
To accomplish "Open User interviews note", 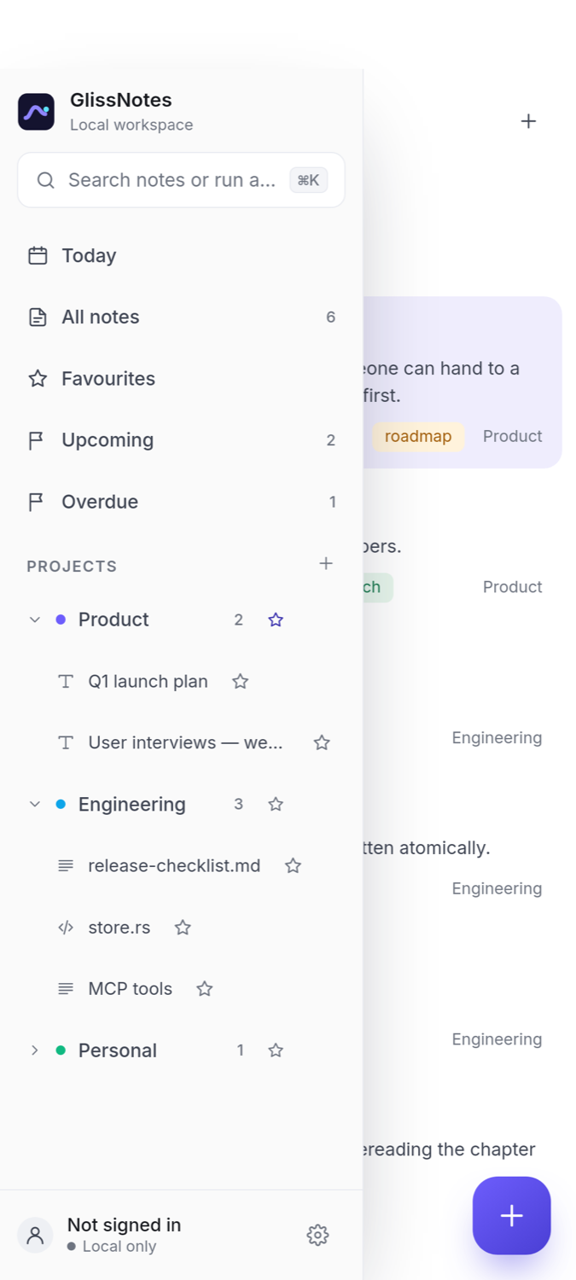I will (x=185, y=742).
